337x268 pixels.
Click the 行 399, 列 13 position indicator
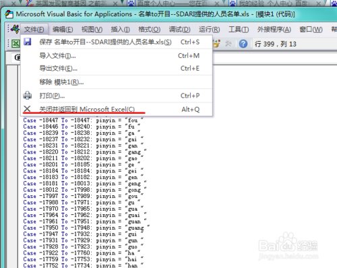(x=276, y=44)
